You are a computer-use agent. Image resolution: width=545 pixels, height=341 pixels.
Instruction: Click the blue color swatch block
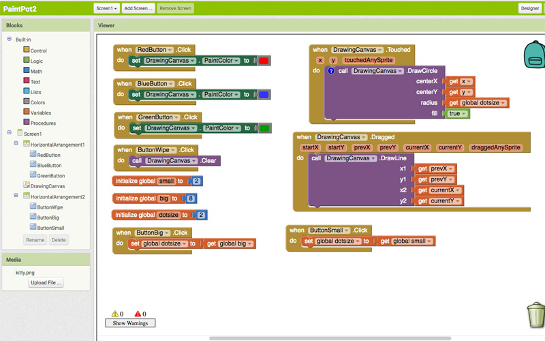point(264,95)
